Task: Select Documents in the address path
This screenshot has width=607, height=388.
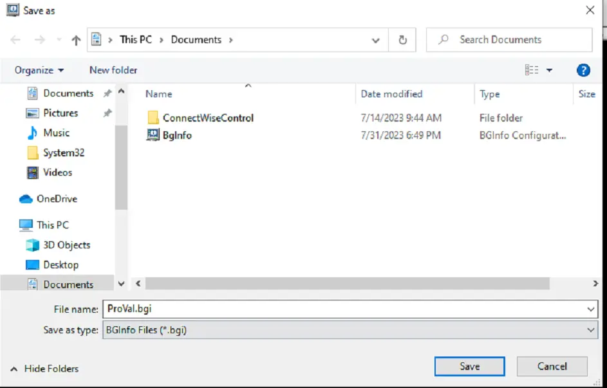Action: (196, 39)
